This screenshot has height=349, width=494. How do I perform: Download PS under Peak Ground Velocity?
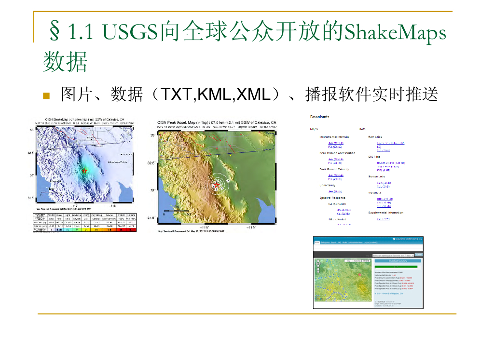point(335,179)
